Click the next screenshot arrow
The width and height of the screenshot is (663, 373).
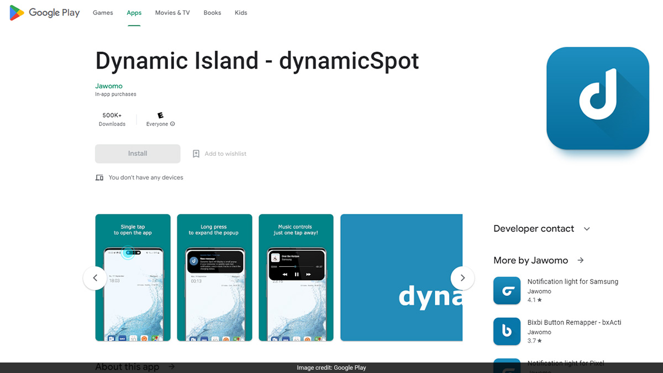click(462, 278)
